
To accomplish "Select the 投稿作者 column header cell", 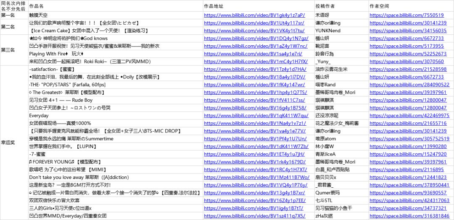I will [340, 6].
